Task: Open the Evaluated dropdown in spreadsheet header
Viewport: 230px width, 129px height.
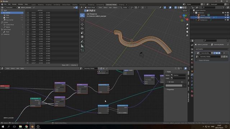Action: (11, 8)
